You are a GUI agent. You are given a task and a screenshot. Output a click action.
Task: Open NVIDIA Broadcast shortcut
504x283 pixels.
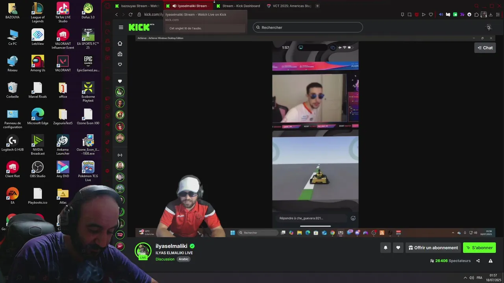[38, 145]
